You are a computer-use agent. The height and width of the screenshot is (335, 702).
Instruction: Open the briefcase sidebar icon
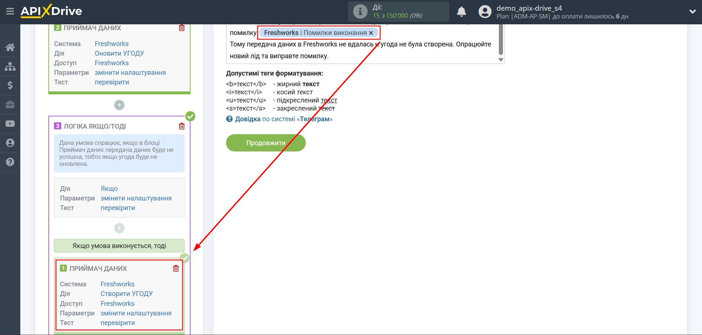10,105
